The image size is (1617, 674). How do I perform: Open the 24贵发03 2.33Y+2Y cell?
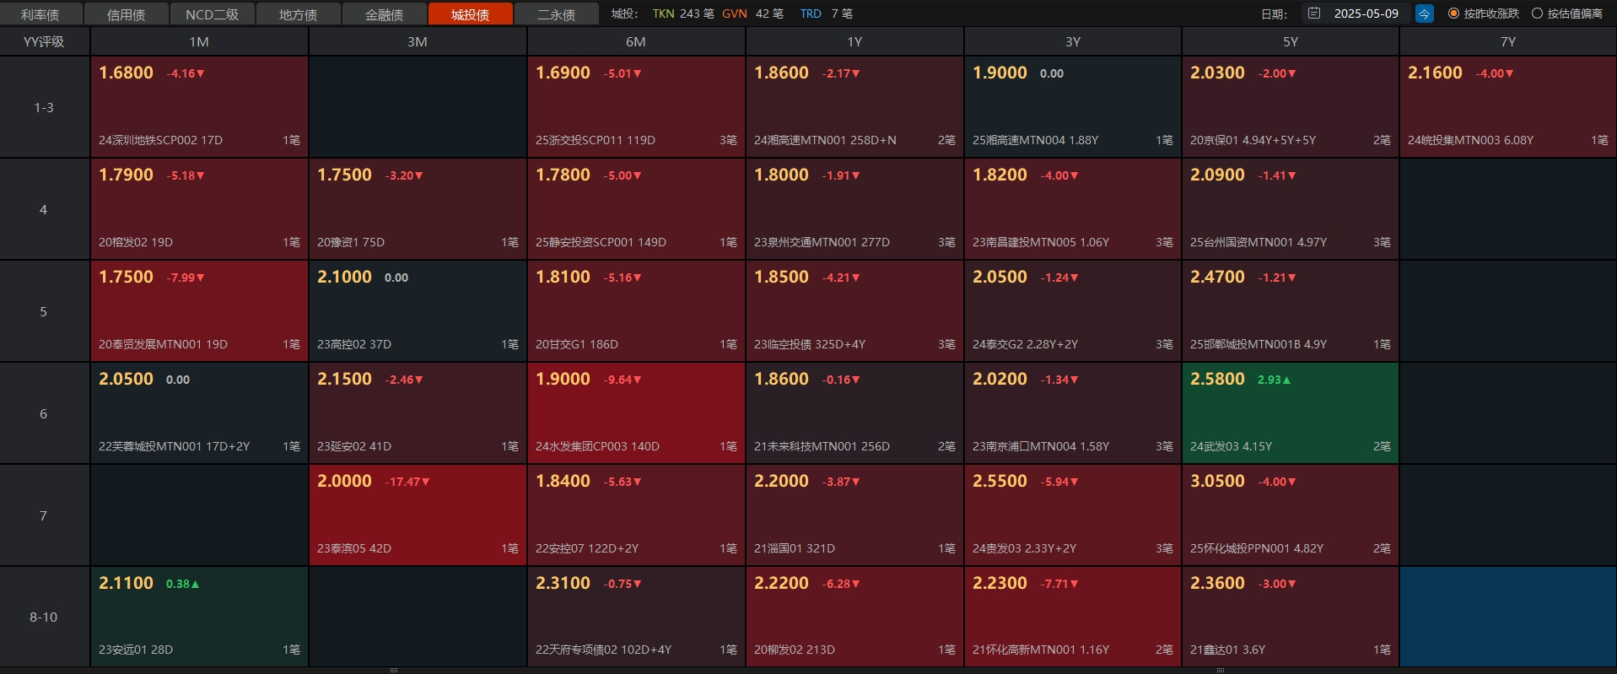pos(1073,515)
